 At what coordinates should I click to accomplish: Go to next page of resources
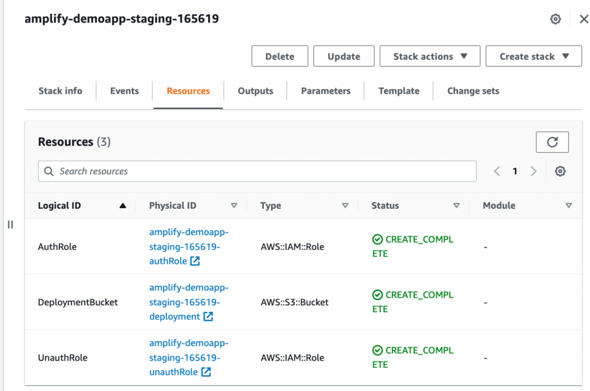pyautogui.click(x=534, y=171)
